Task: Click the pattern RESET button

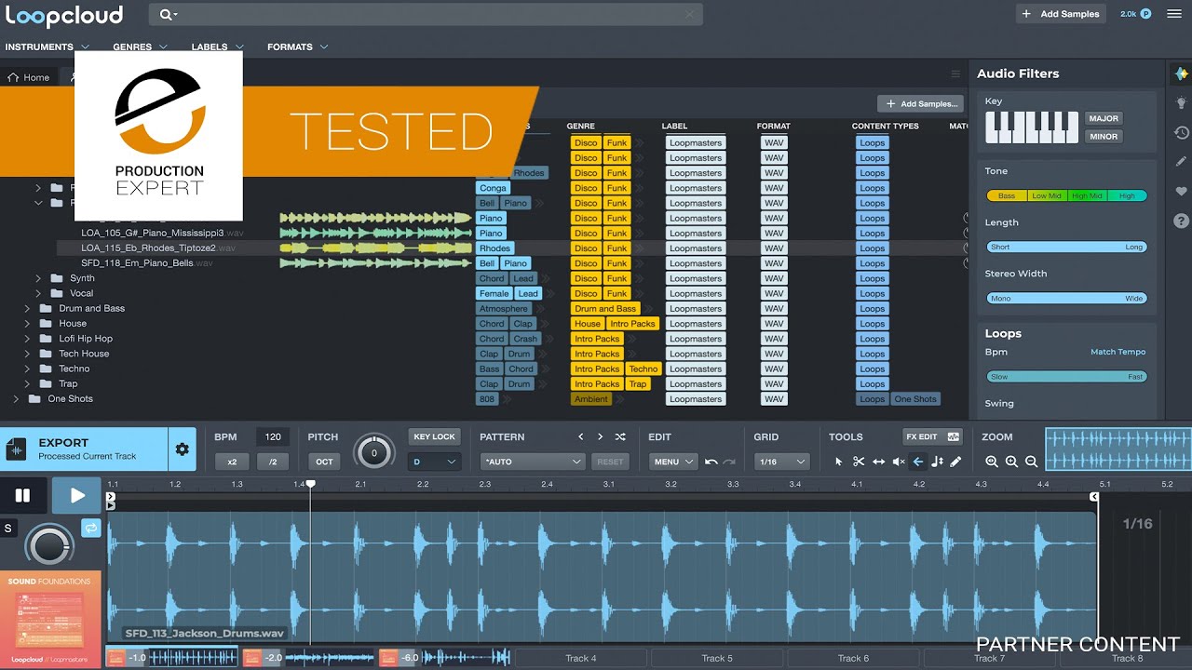Action: pyautogui.click(x=610, y=462)
